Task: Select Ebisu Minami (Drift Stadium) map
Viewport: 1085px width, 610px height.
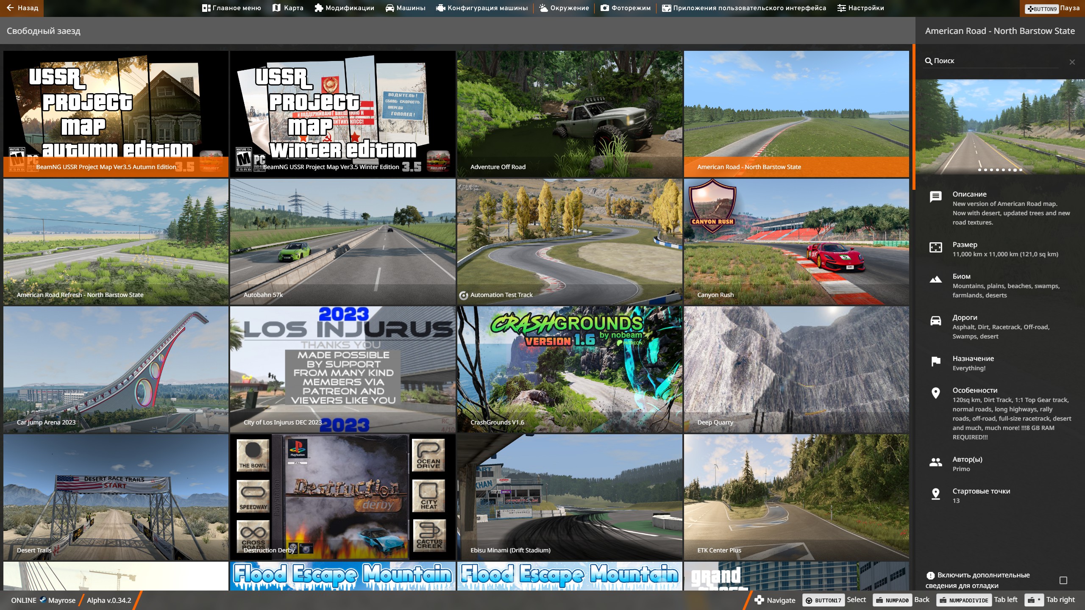Action: click(x=570, y=497)
